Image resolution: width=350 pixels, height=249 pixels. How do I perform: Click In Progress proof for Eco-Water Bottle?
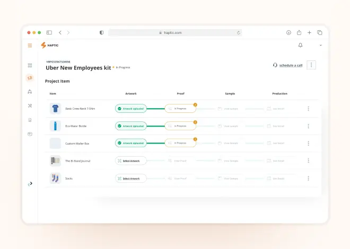click(x=180, y=126)
